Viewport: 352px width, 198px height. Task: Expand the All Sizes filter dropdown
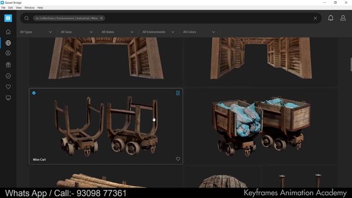pyautogui.click(x=76, y=32)
